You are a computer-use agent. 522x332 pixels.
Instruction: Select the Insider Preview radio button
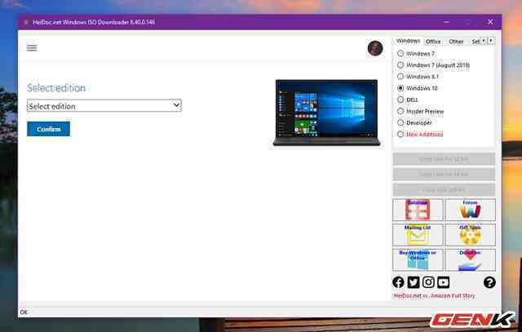400,111
